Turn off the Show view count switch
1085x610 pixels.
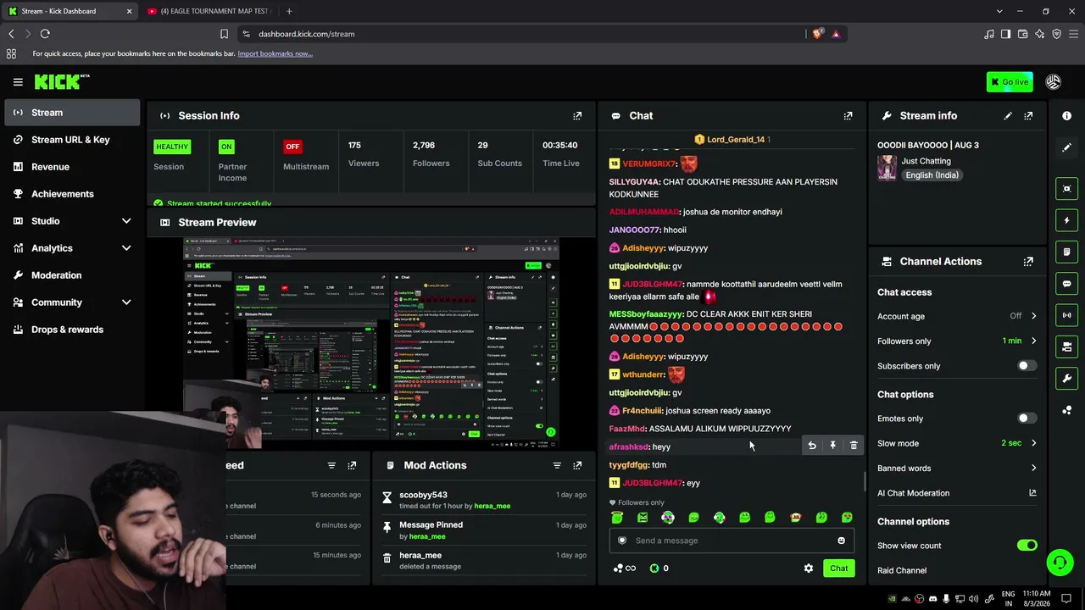(1027, 546)
